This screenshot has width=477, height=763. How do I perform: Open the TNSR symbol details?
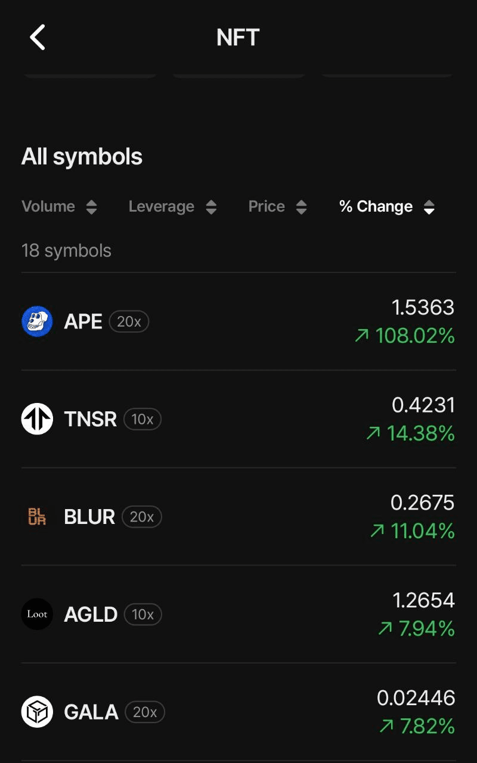pos(238,419)
